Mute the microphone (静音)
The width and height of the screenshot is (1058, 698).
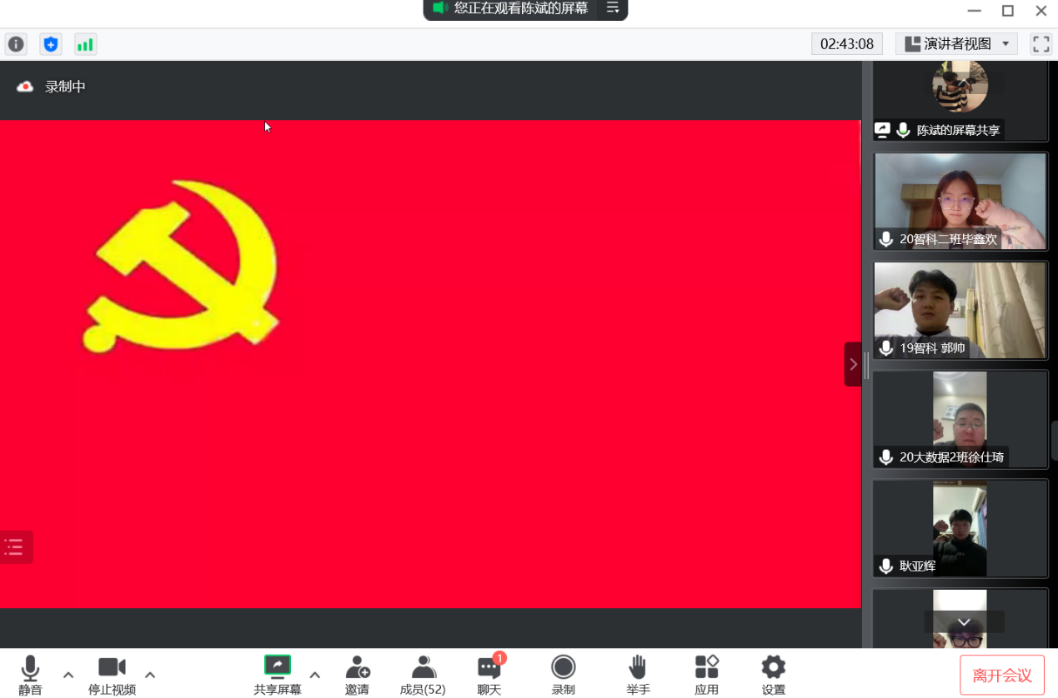coord(30,674)
